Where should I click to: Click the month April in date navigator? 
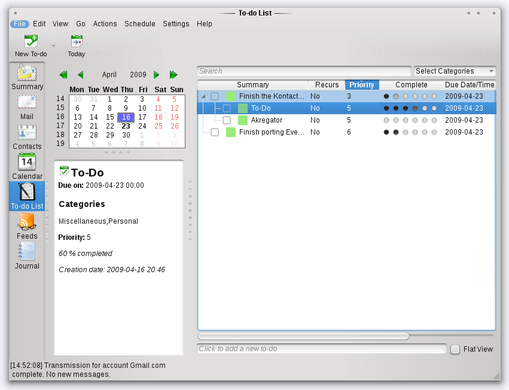pyautogui.click(x=109, y=75)
